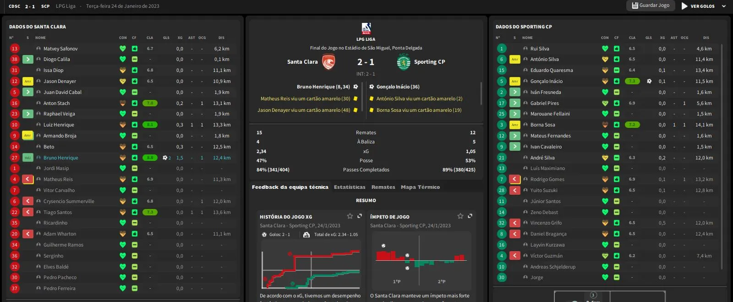Toggle the star on Ímpeto de Jogo card
Image resolution: width=733 pixels, height=302 pixels.
pos(460,216)
